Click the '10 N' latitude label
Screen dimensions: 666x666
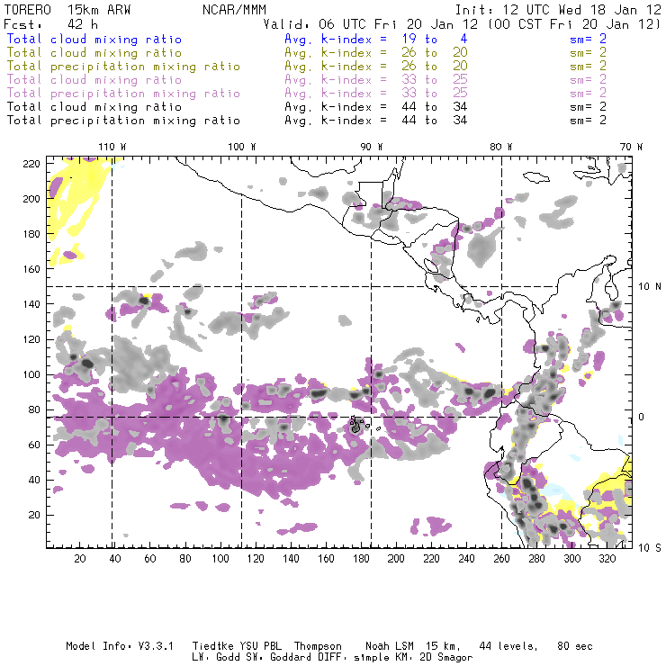(650, 287)
